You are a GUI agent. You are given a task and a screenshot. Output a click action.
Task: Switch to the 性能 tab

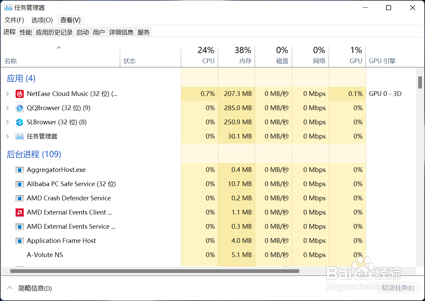[26, 32]
